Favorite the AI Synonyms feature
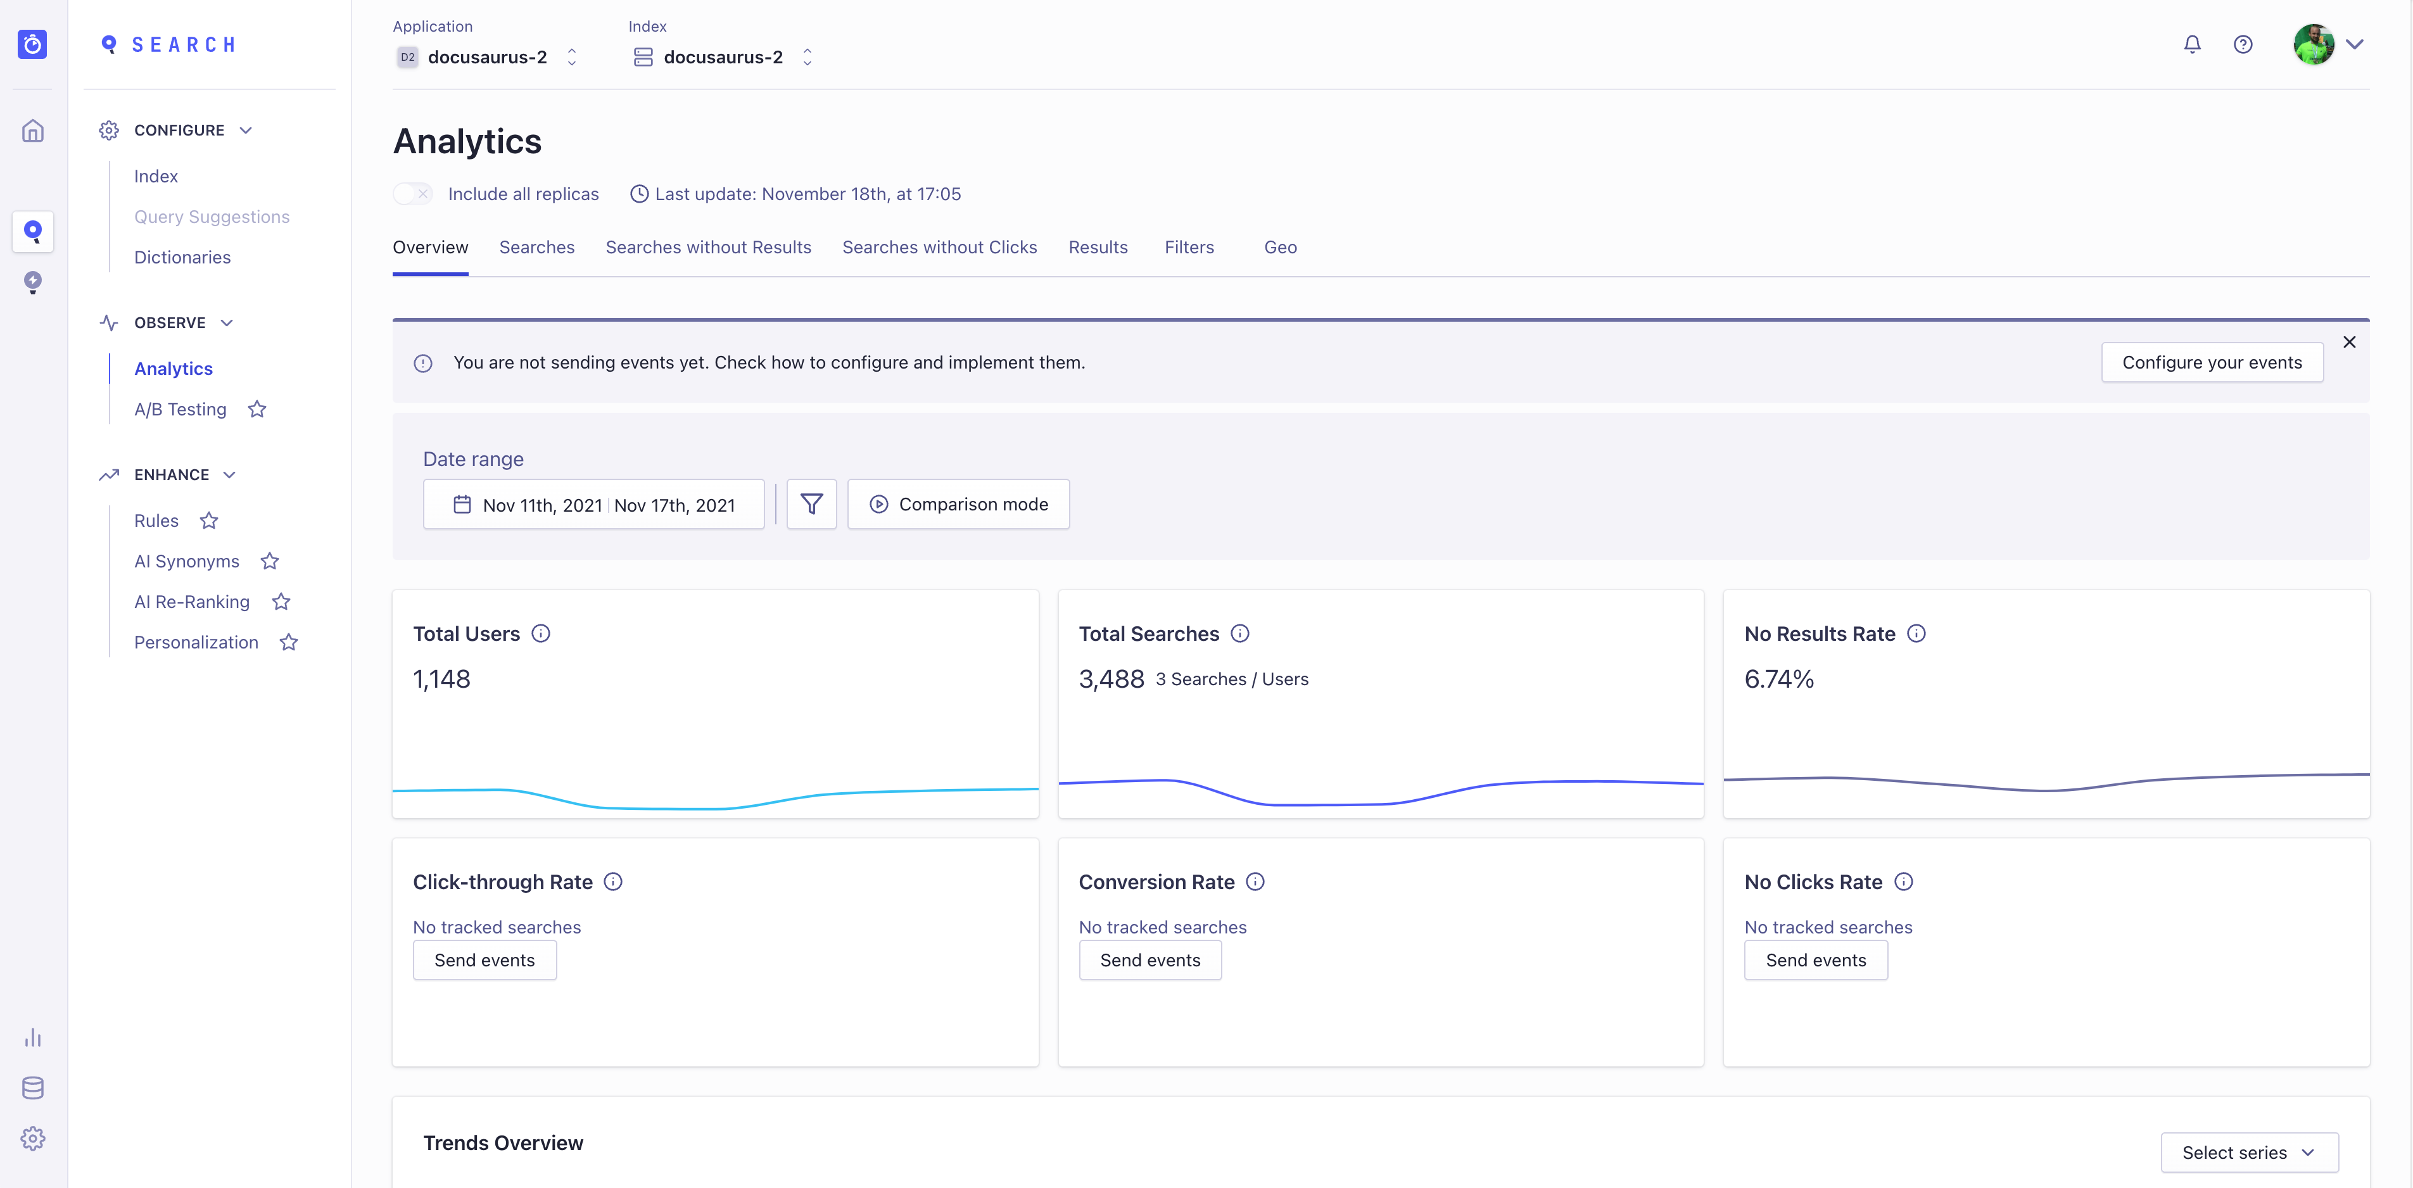 point(270,560)
